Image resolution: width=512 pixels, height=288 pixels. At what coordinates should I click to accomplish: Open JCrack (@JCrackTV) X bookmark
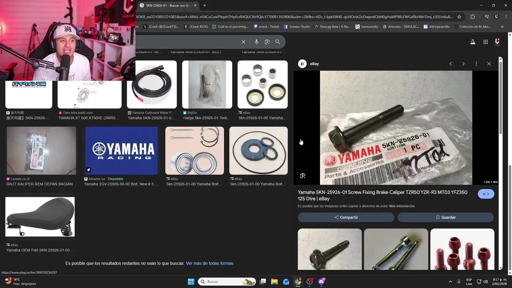pyautogui.click(x=161, y=27)
